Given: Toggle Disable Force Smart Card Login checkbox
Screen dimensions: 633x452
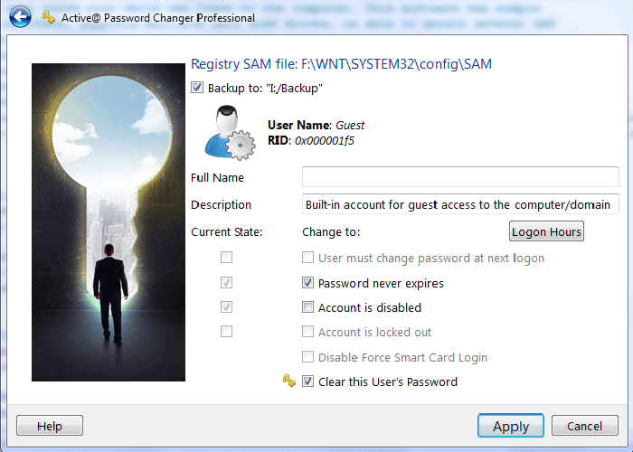Looking at the screenshot, I should pos(307,357).
